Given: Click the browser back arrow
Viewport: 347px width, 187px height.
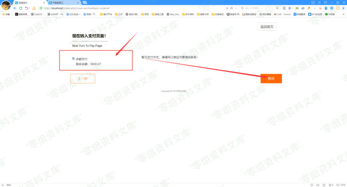Looking at the screenshot, I should pos(15,8).
